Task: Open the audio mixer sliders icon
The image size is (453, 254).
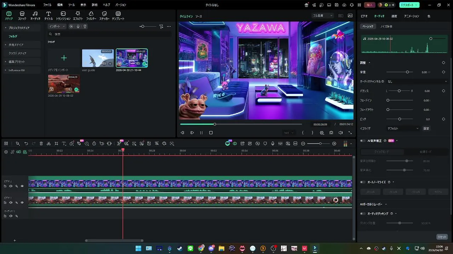Action: coord(280,144)
